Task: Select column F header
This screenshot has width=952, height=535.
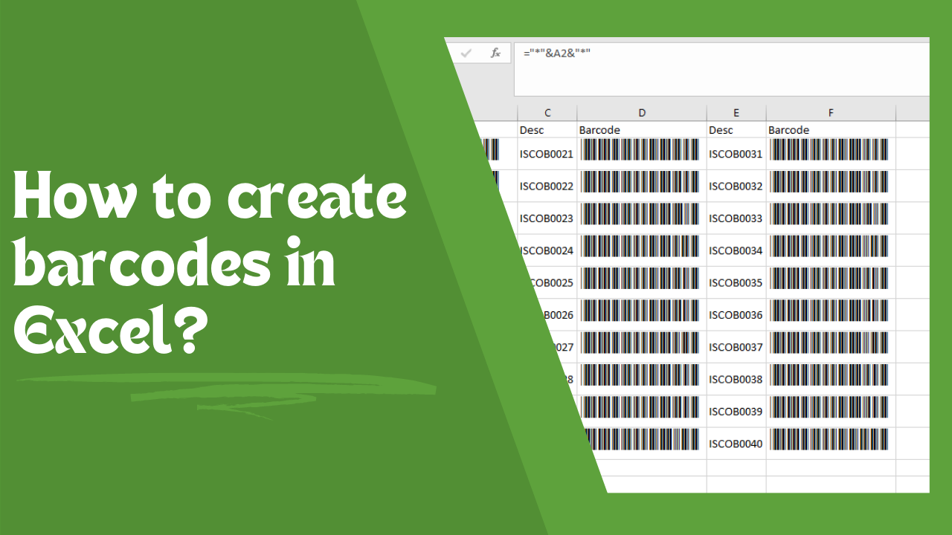Action: tap(831, 113)
